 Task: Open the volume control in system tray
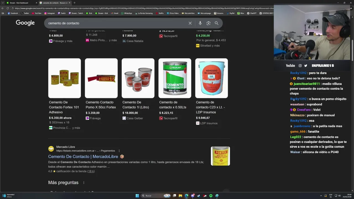[x=339, y=196]
